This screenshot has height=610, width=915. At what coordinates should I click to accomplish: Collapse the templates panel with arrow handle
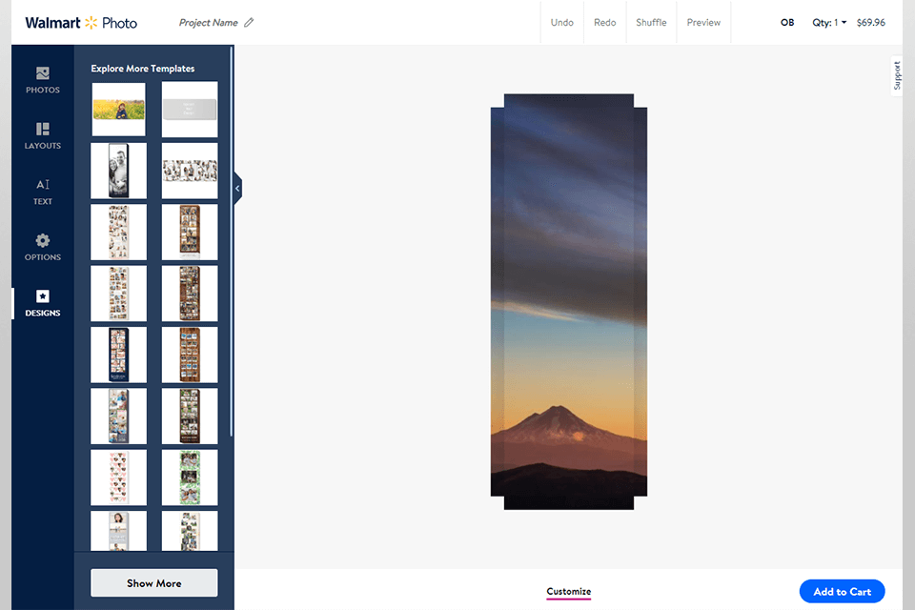pos(237,189)
